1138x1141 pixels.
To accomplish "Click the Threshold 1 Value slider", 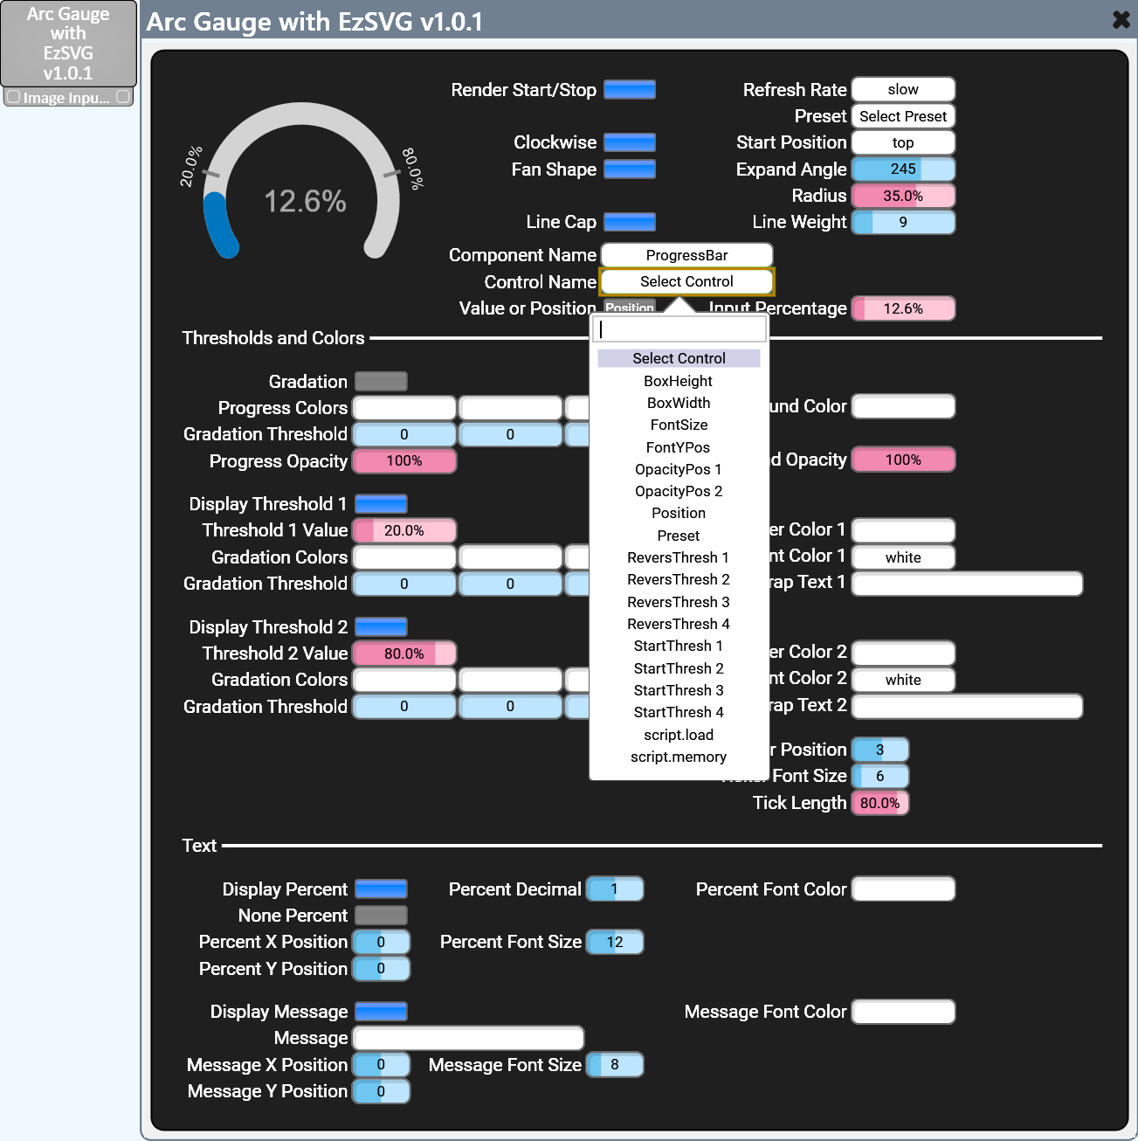I will click(404, 530).
